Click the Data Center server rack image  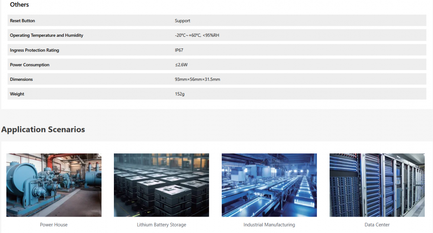click(377, 185)
